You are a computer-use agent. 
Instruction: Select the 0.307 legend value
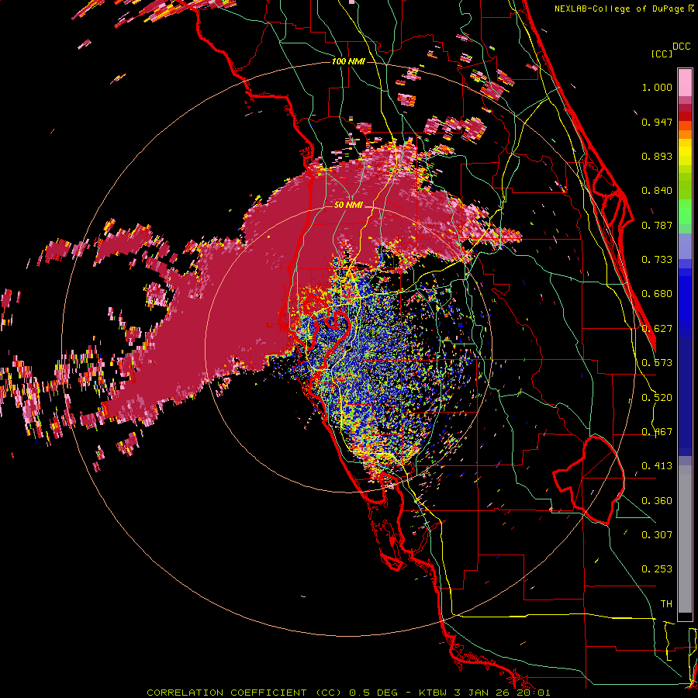point(657,535)
